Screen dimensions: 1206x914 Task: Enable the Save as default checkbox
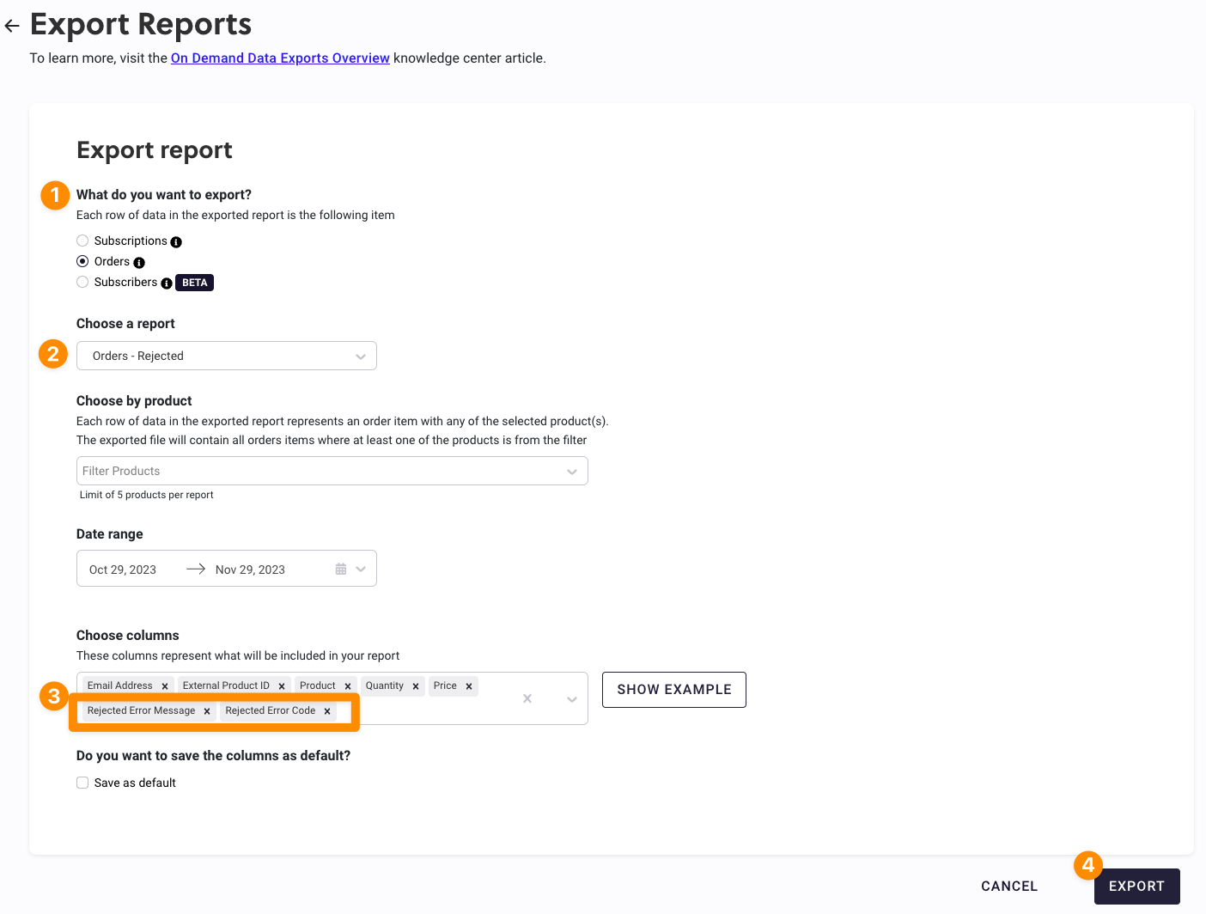pyautogui.click(x=82, y=783)
